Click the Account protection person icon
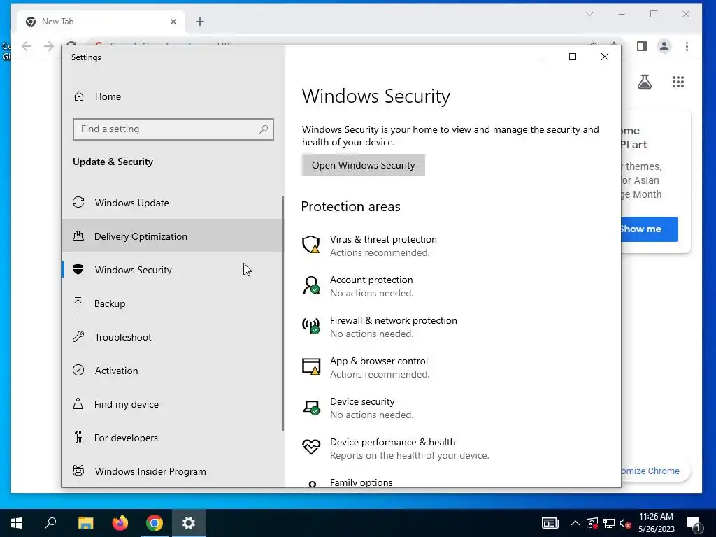The image size is (716, 537). point(311,285)
